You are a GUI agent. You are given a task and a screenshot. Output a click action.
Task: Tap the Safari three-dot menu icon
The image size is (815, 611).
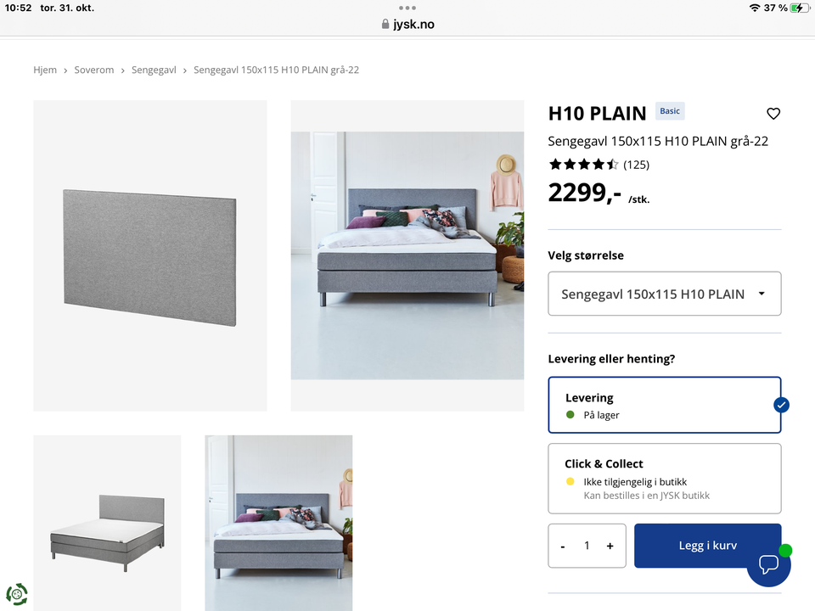(x=407, y=8)
